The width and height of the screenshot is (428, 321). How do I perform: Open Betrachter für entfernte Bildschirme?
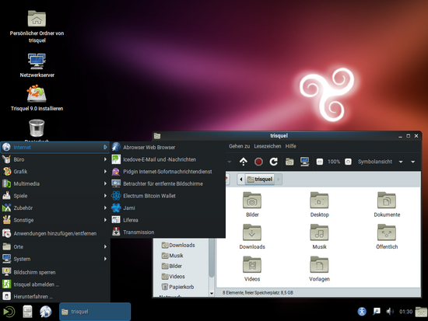point(167,184)
